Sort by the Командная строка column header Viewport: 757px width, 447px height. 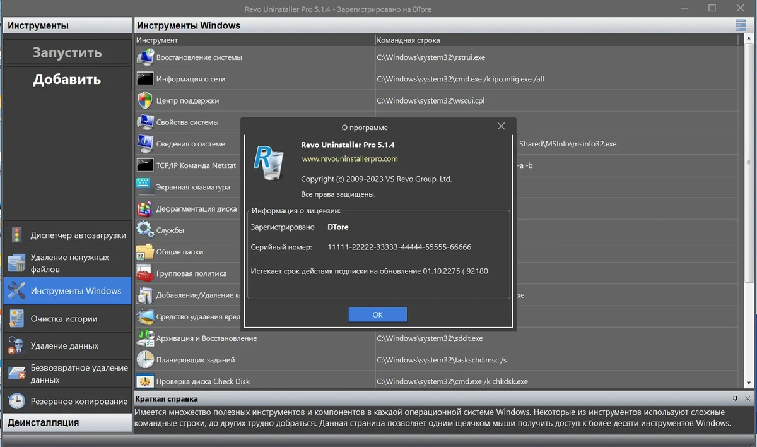(x=556, y=40)
